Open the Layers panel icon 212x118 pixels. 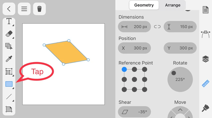206,59
